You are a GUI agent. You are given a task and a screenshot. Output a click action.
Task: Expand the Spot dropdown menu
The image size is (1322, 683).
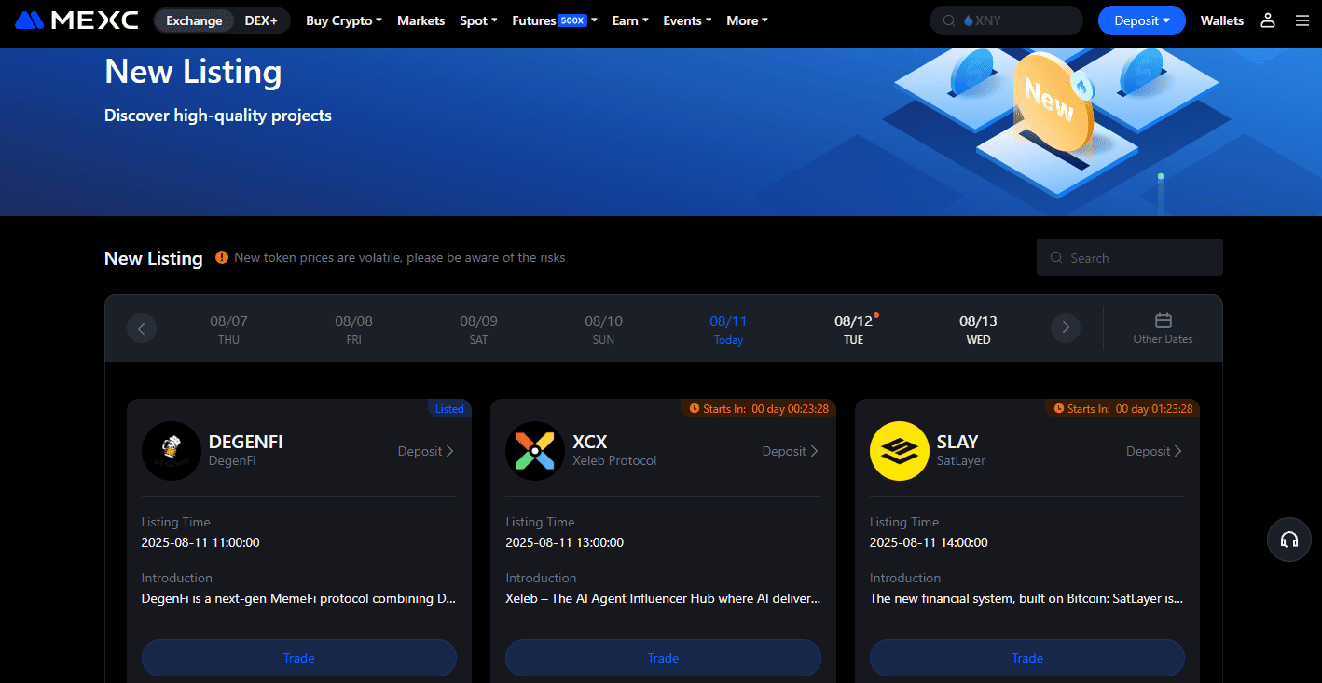pyautogui.click(x=478, y=20)
